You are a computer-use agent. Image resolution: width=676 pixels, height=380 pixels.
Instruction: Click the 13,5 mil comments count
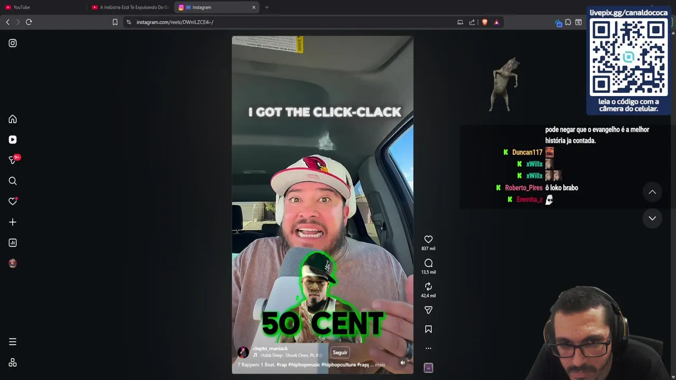(x=428, y=272)
